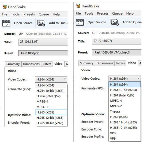Select the Video tab in left window

point(58,64)
